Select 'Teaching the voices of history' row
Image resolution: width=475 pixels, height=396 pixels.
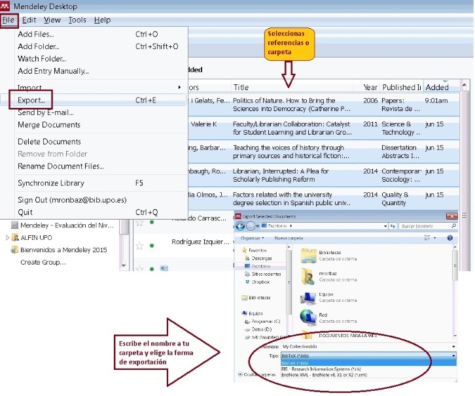(323, 152)
